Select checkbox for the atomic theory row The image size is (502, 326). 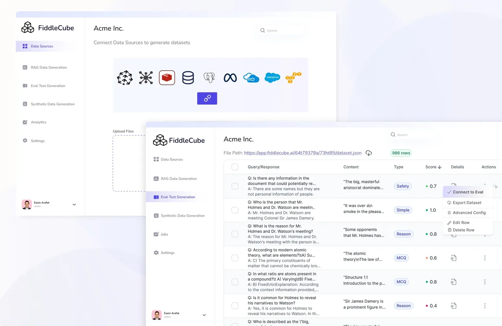tap(235, 258)
